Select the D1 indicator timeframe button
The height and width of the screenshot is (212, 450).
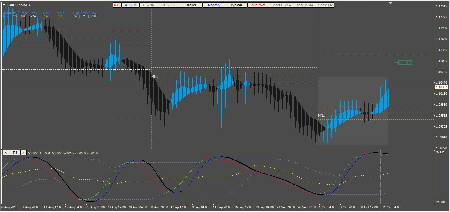tap(15, 153)
